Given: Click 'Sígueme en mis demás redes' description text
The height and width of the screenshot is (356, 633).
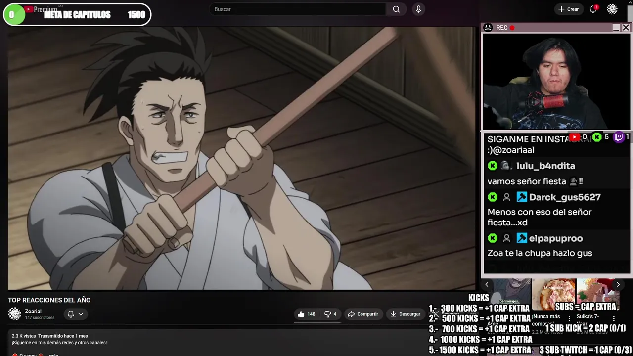Looking at the screenshot, I should [x=59, y=343].
